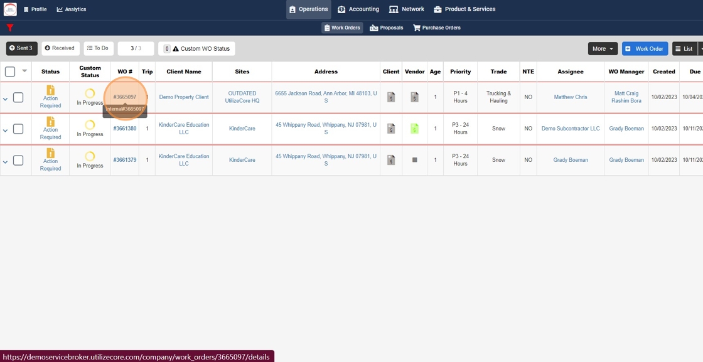Open work order #3665097 link
The image size is (703, 362).
click(125, 97)
